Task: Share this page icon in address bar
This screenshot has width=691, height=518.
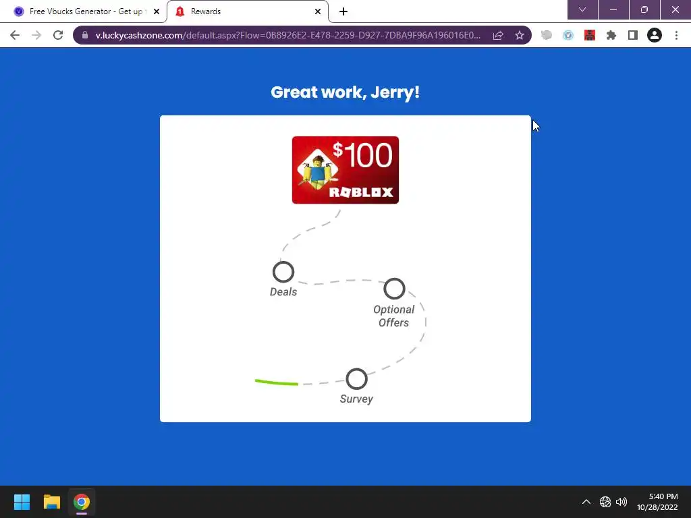Action: coord(498,35)
